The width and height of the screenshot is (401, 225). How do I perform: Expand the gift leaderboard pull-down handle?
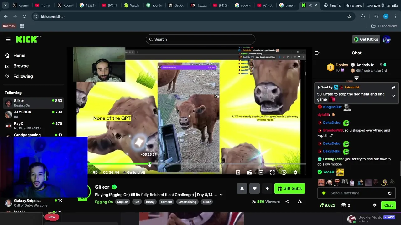[357, 78]
